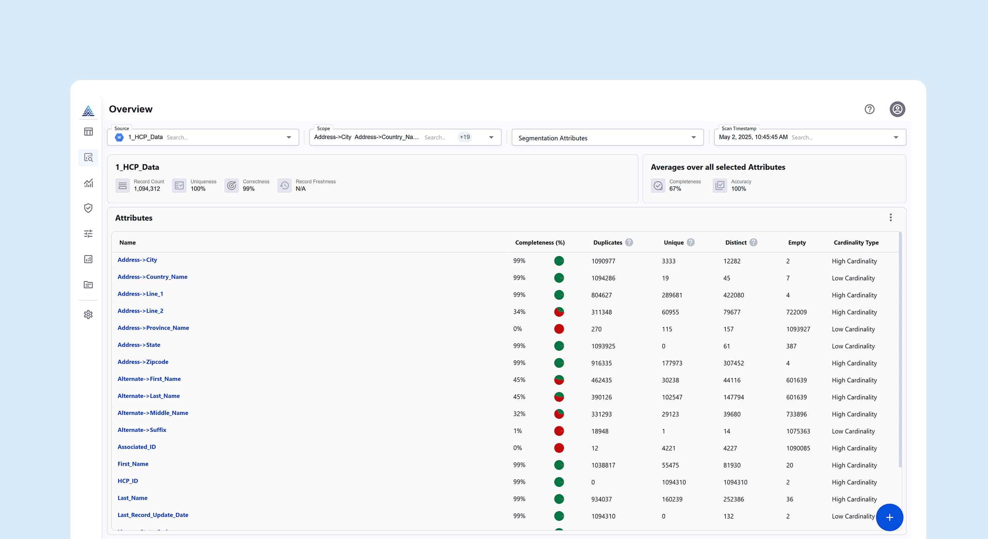This screenshot has width=988, height=539.
Task: Sort by the Empty column header
Action: click(797, 243)
